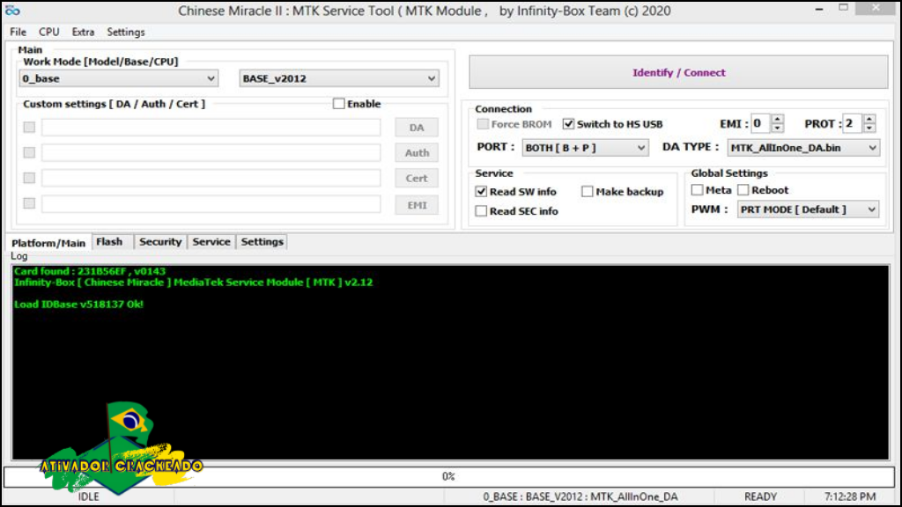The image size is (902, 507).
Task: Click the 0_BASE : BASE_V2012 status text
Action: [x=580, y=496]
